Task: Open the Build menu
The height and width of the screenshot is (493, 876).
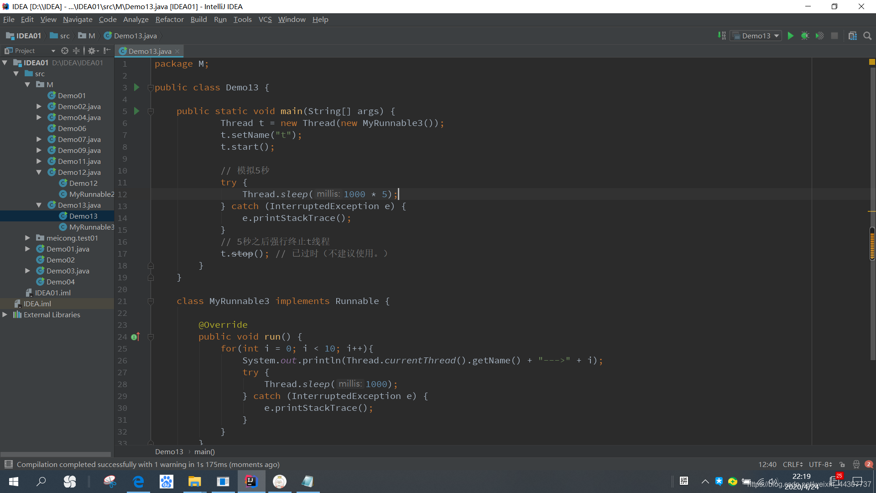Action: click(x=198, y=19)
